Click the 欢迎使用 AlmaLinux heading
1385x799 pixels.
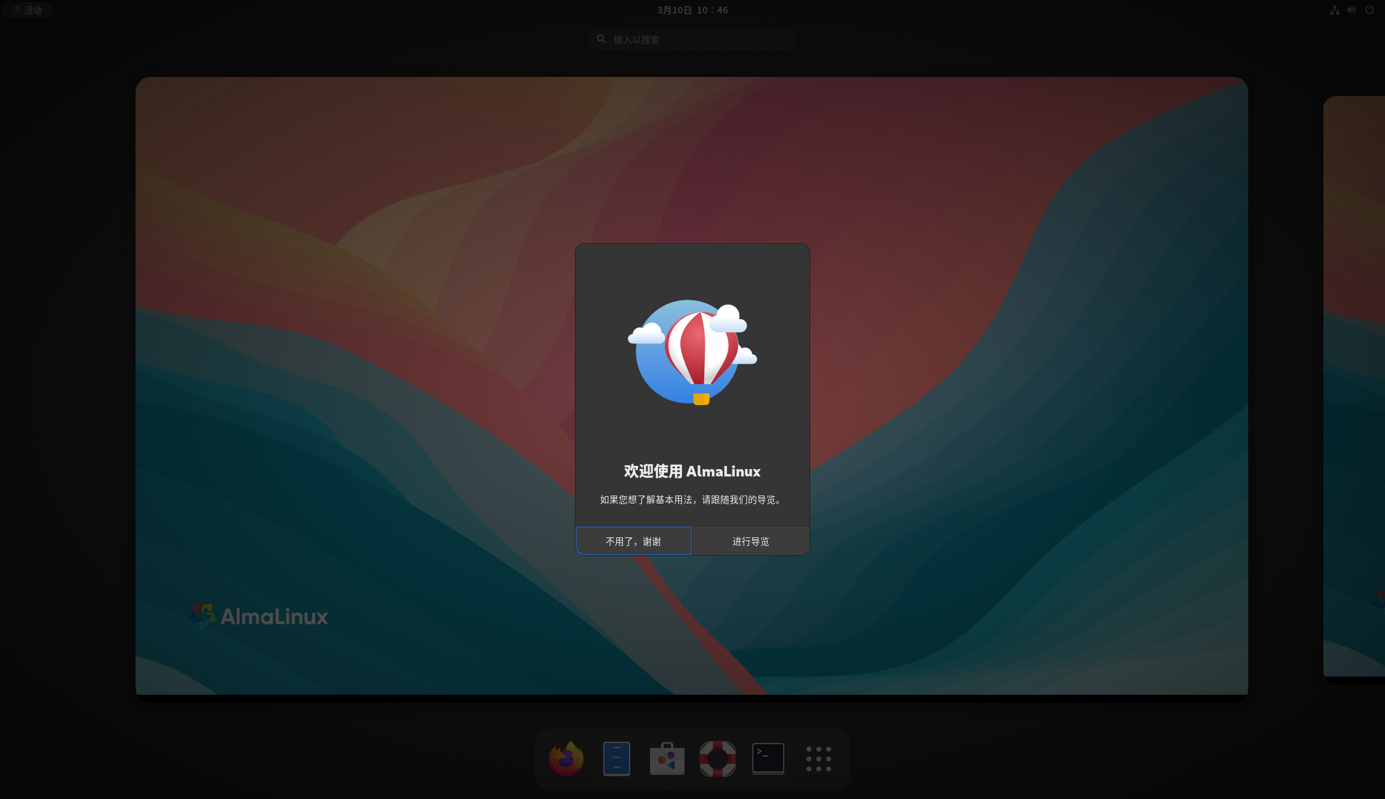692,472
